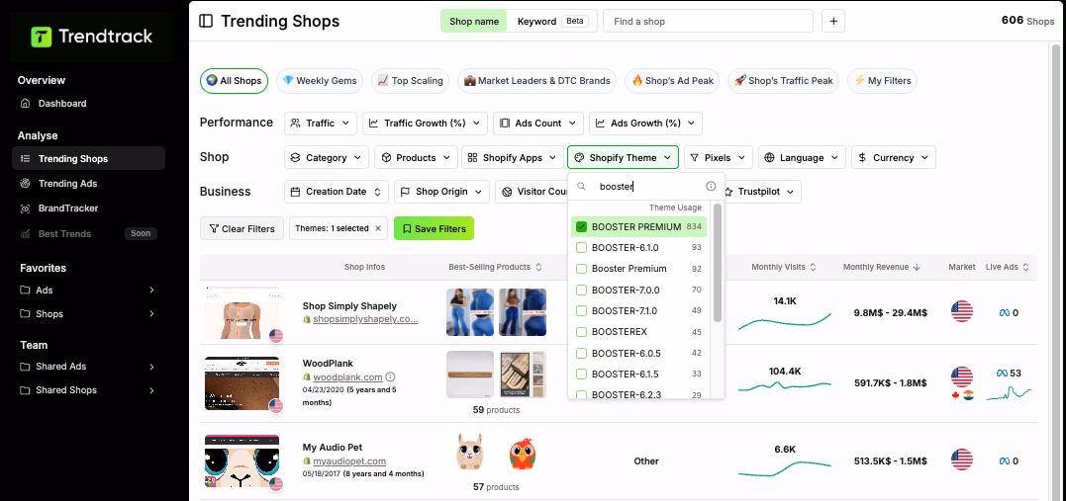Viewport: 1066px width, 501px height.
Task: Select Market Leaders & DTC Brands tab
Action: coord(537,81)
